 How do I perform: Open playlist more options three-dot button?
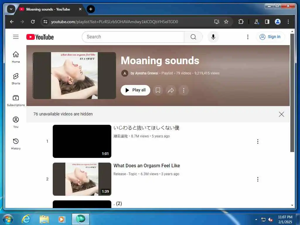tap(184, 90)
